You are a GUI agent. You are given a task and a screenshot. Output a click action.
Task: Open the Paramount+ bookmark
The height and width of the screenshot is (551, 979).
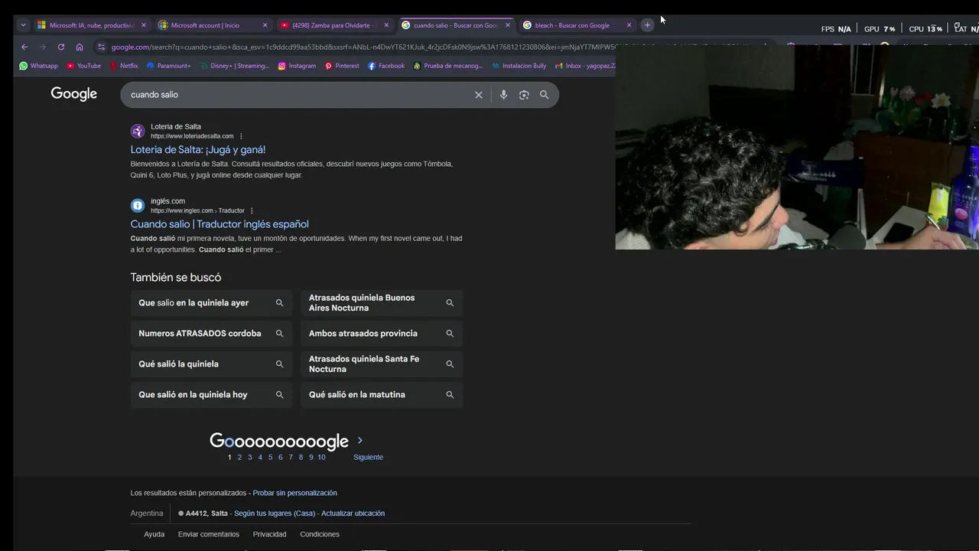(x=168, y=66)
